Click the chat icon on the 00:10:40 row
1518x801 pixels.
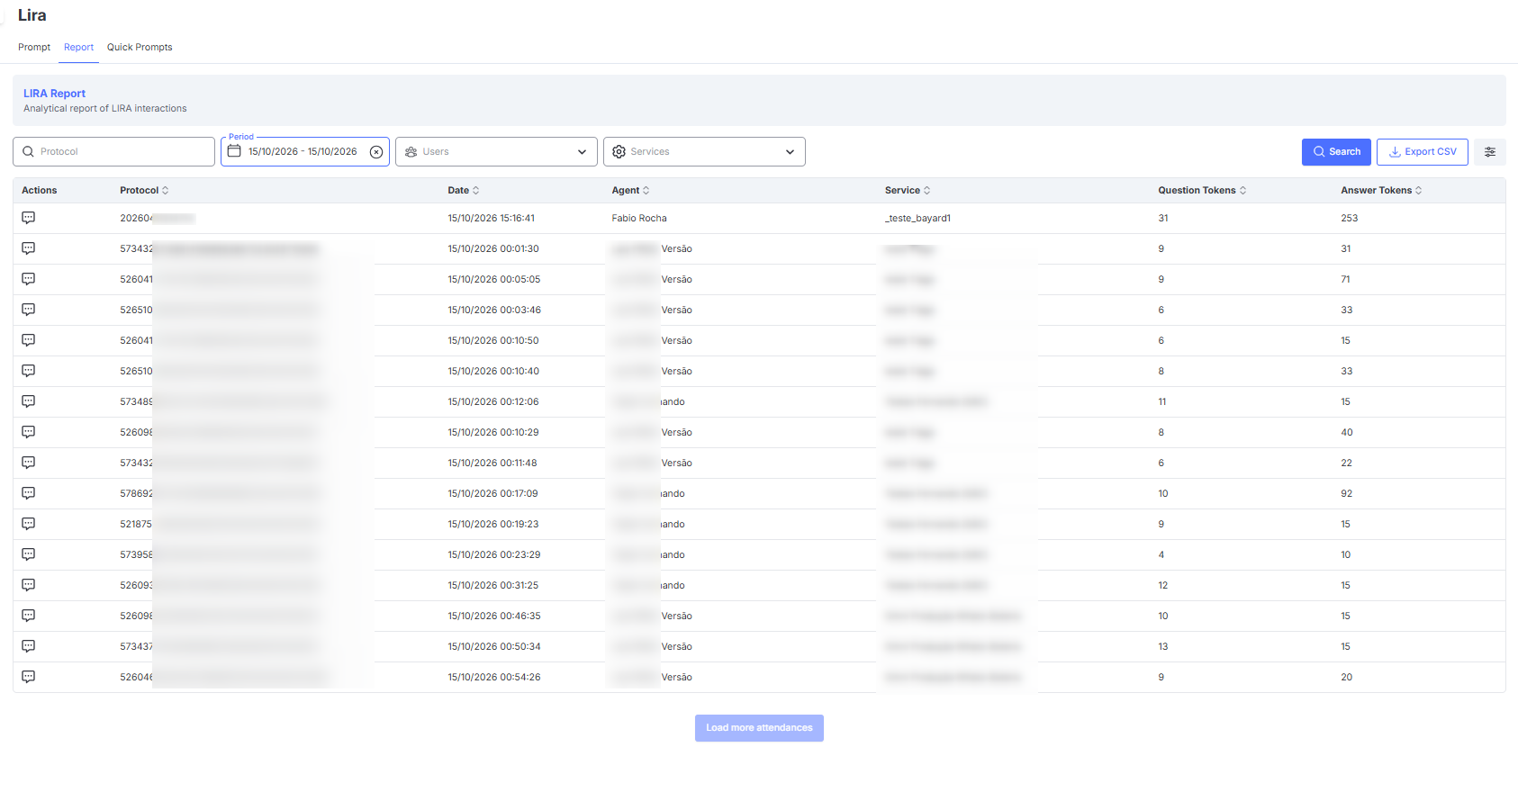[x=29, y=371]
